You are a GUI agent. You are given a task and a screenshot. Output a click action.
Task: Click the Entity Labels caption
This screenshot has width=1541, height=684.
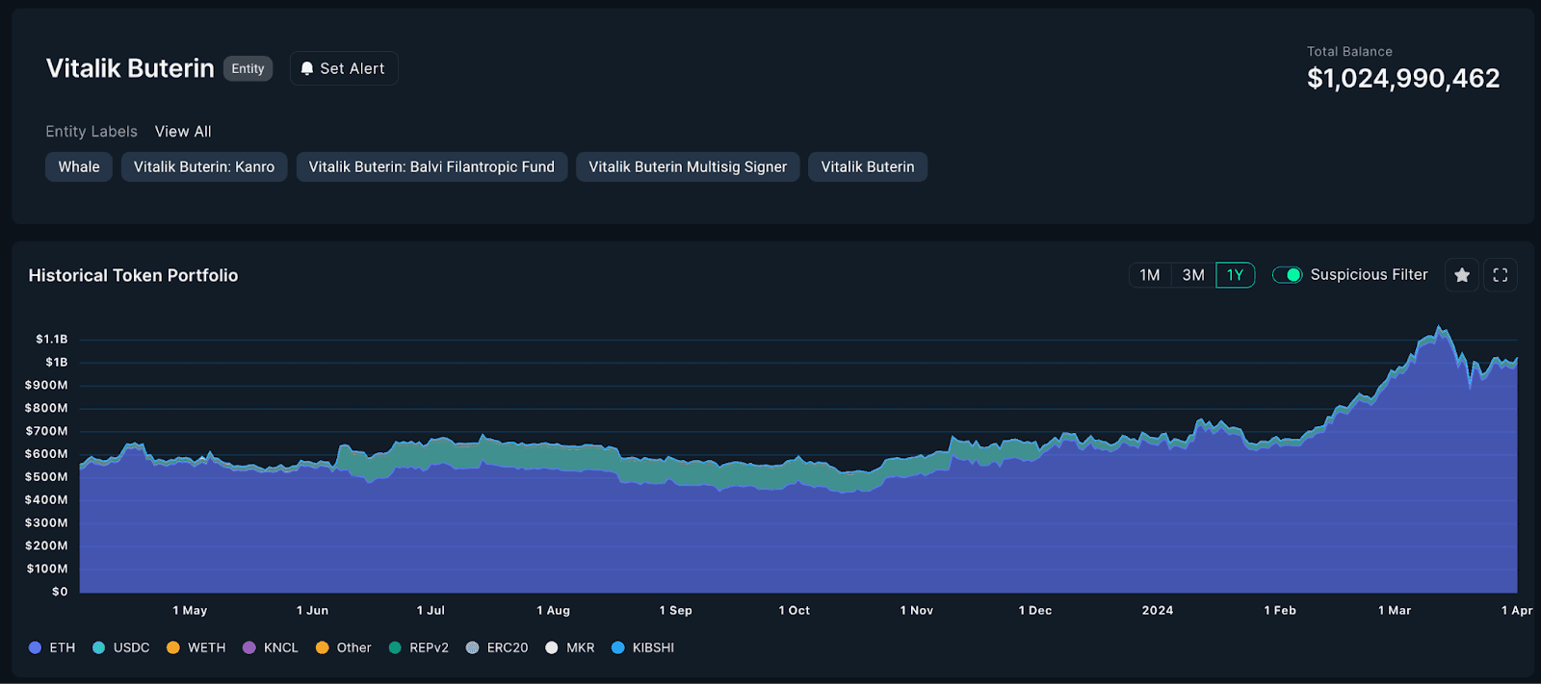(91, 132)
